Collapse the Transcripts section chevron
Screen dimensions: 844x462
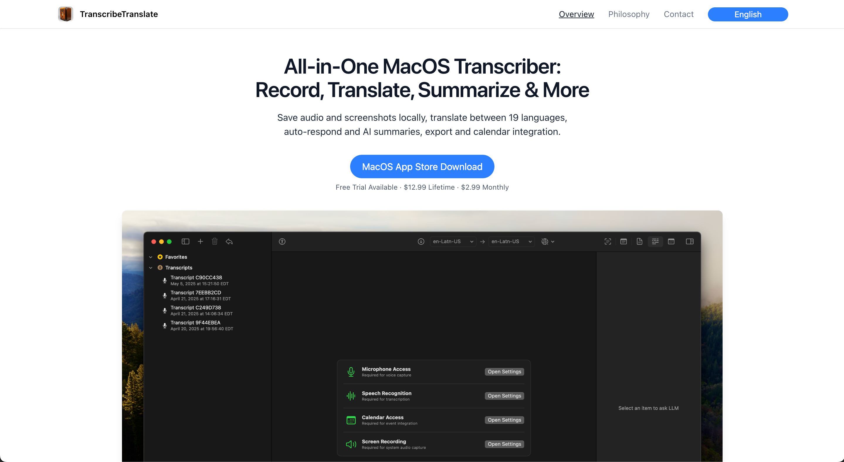[x=151, y=268]
